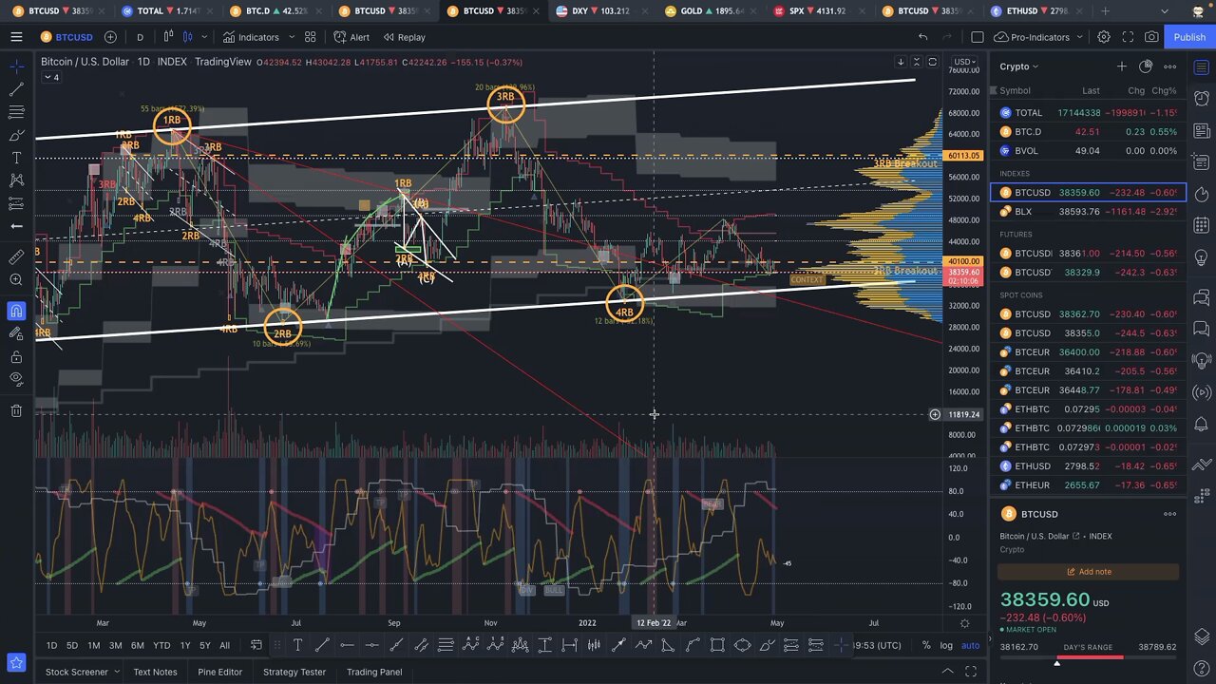Select the BLX row in watchlist
This screenshot has width=1216, height=684.
point(1089,211)
